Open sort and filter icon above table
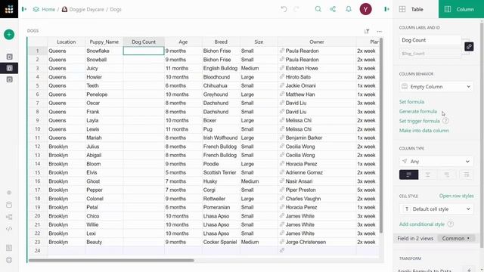 pyautogui.click(x=367, y=31)
